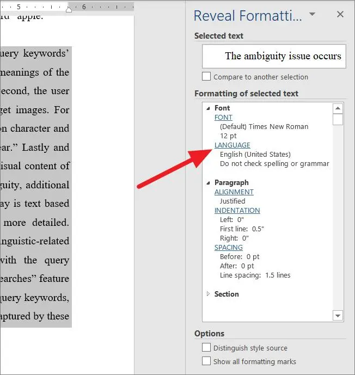Image resolution: width=355 pixels, height=375 pixels.
Task: Open the Reveal Formatting pane options dropdown arrow
Action: 312,14
